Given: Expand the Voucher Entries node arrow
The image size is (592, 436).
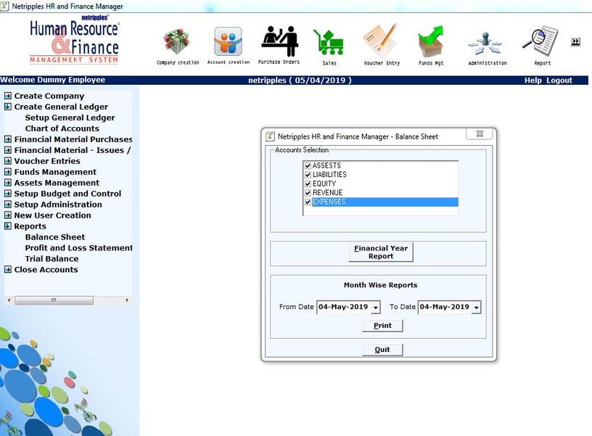Looking at the screenshot, I should 8,161.
